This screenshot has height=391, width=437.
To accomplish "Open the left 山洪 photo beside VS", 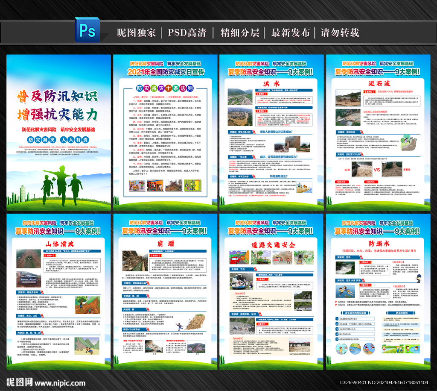I will (x=362, y=169).
